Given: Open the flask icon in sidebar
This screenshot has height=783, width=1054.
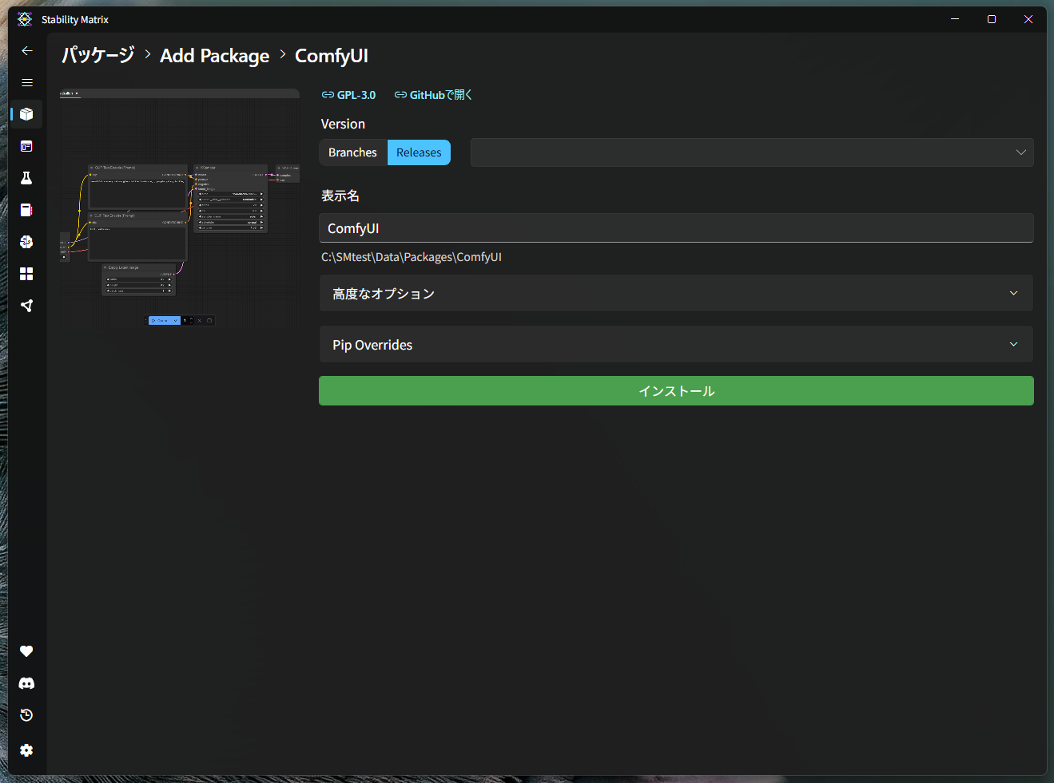Looking at the screenshot, I should 27,178.
